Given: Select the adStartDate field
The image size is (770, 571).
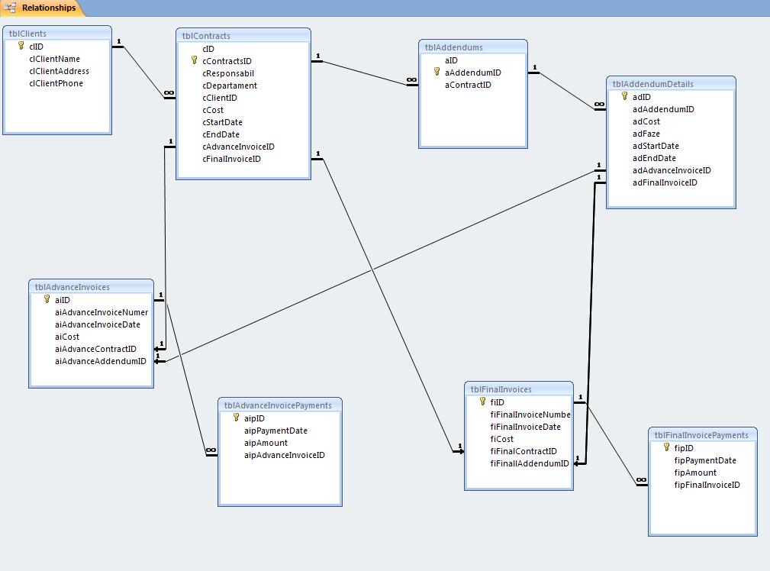Looking at the screenshot, I should click(x=656, y=146).
